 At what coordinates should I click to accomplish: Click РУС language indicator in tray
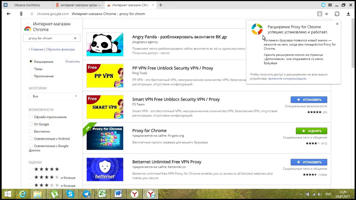coord(328,194)
